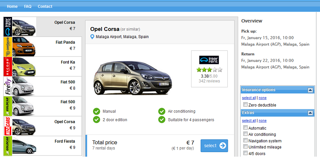Click the Overview heading
Viewport: 320px width, 160px height.
coord(251,21)
